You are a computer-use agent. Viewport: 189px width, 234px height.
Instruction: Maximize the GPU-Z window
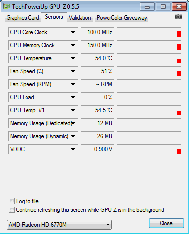pyautogui.click(x=163, y=7)
